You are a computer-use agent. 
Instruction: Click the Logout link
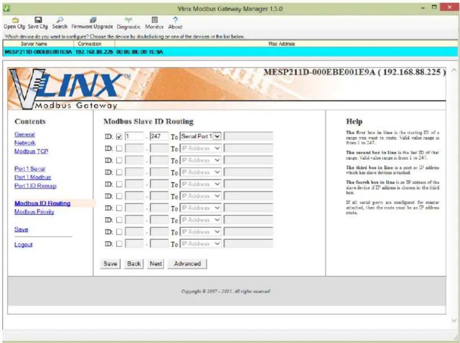pos(23,244)
